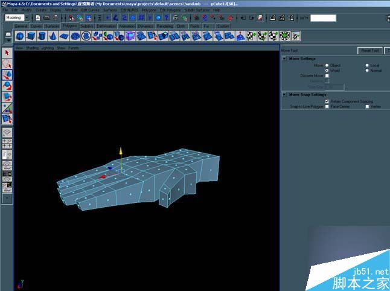The height and width of the screenshot is (291, 390).
Task: Open the viewport Lighting menu
Action: pos(47,48)
